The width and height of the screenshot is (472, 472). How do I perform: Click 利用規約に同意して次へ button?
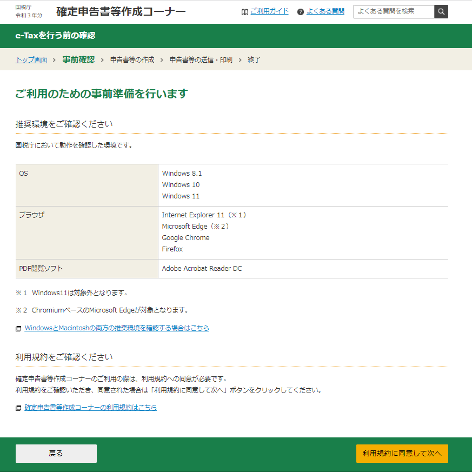coord(402,453)
